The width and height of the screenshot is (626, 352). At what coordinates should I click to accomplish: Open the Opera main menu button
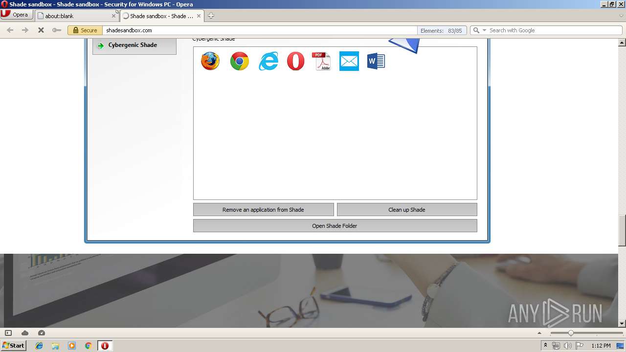pos(16,15)
